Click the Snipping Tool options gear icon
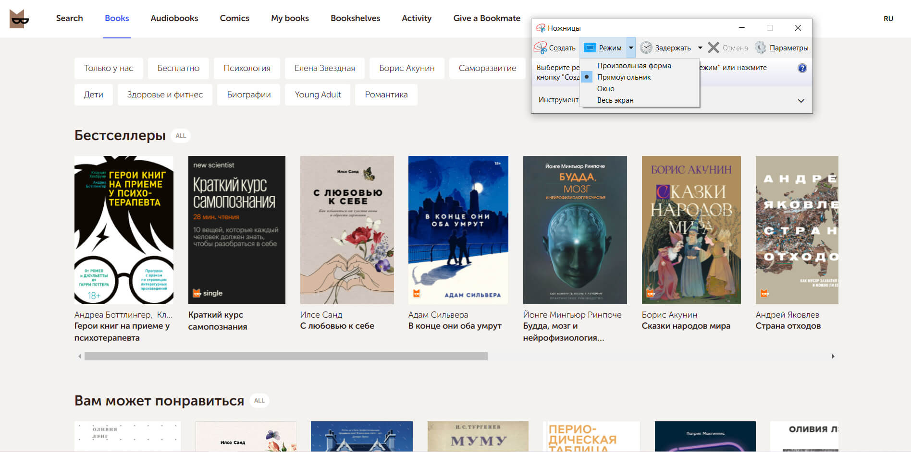Viewport: 911px width, 452px height. click(760, 48)
